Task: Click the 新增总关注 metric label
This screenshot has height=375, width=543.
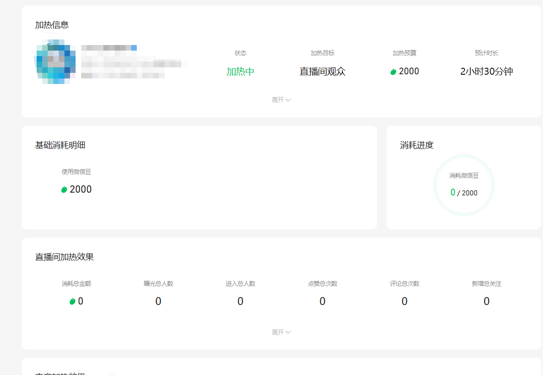Action: (x=486, y=284)
